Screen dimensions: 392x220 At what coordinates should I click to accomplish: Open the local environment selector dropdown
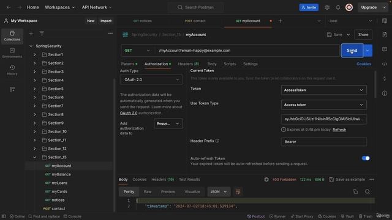click(x=350, y=21)
